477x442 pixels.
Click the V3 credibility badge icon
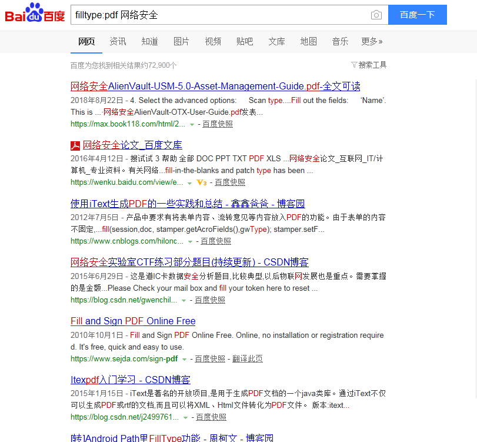[x=202, y=182]
